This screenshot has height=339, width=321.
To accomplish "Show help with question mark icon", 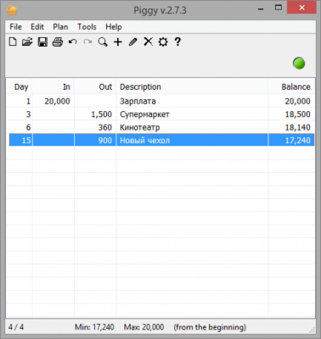I will [177, 42].
